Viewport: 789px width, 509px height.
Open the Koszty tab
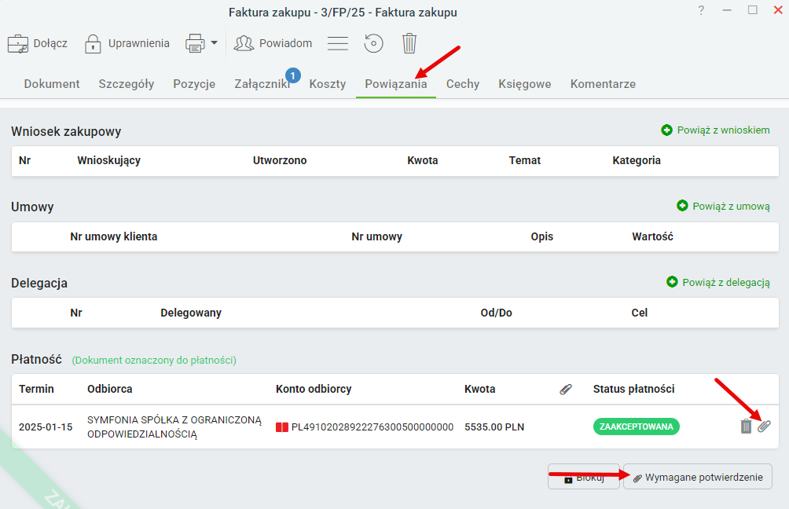(x=328, y=84)
